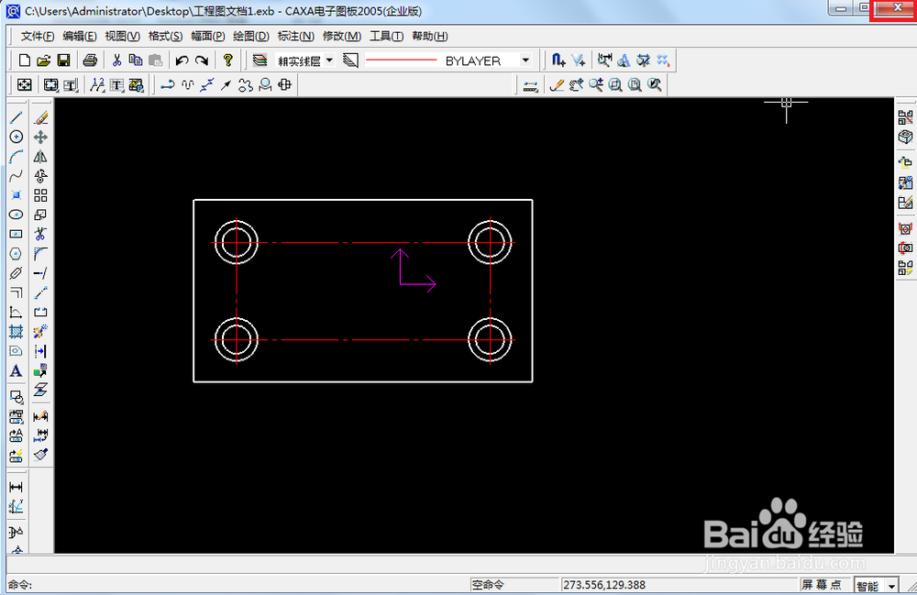Save the current drawing
Screen dimensions: 917x595
point(63,61)
